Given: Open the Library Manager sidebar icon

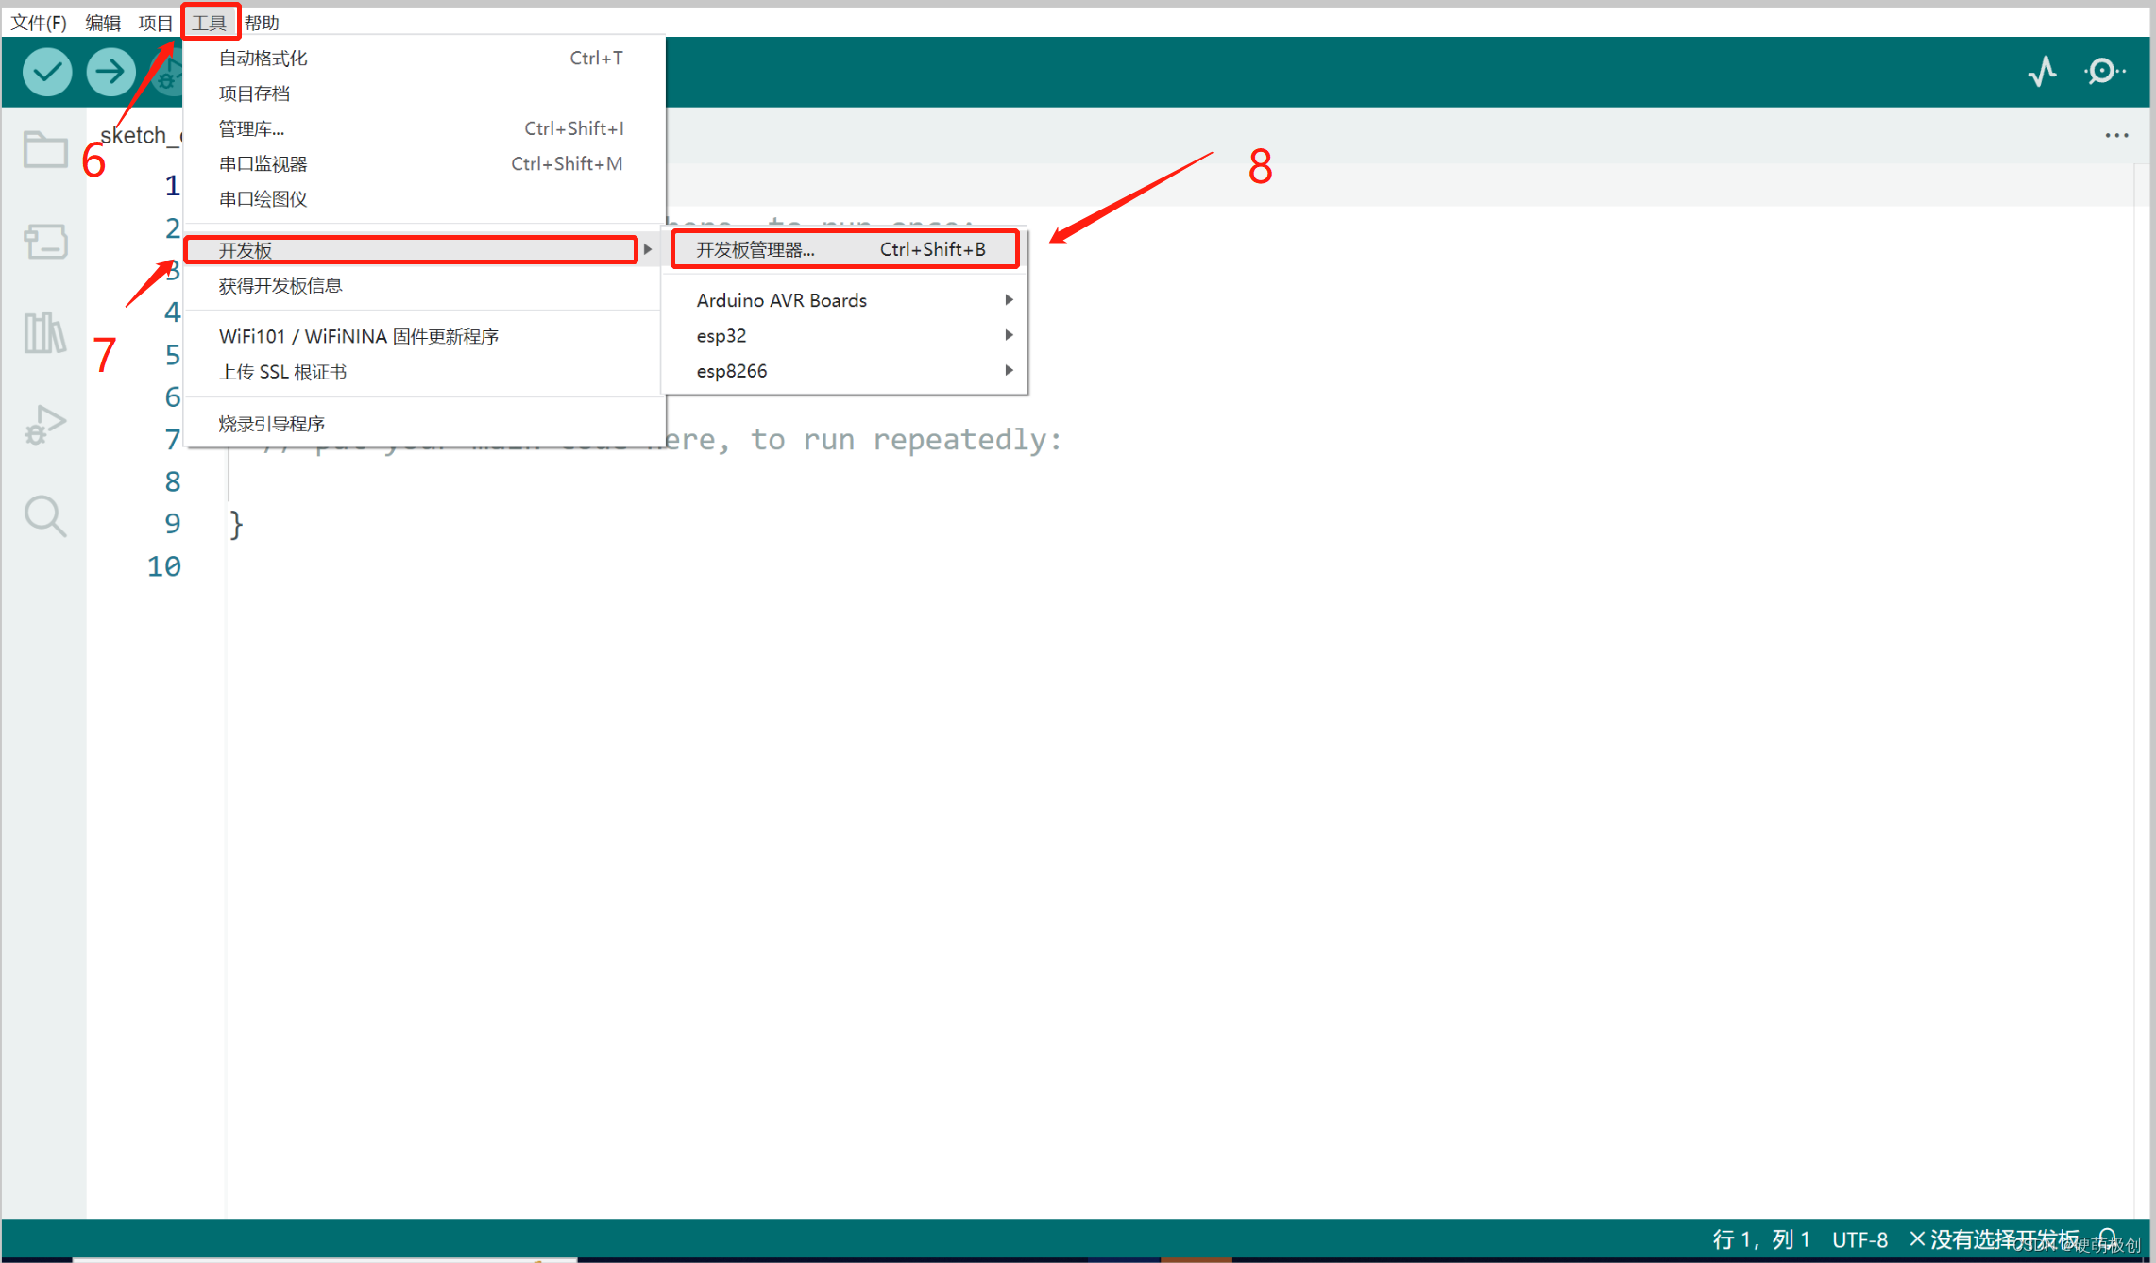Looking at the screenshot, I should (45, 332).
